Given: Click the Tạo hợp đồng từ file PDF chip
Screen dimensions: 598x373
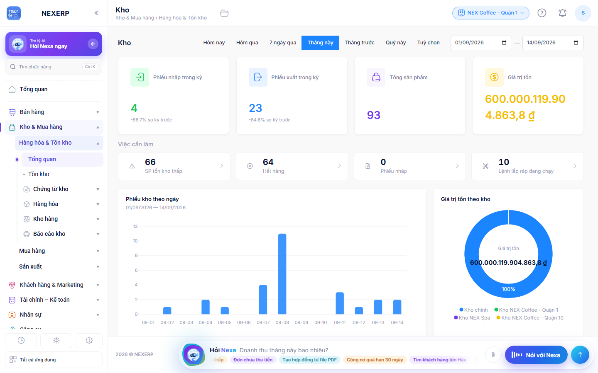Looking at the screenshot, I should [309, 360].
